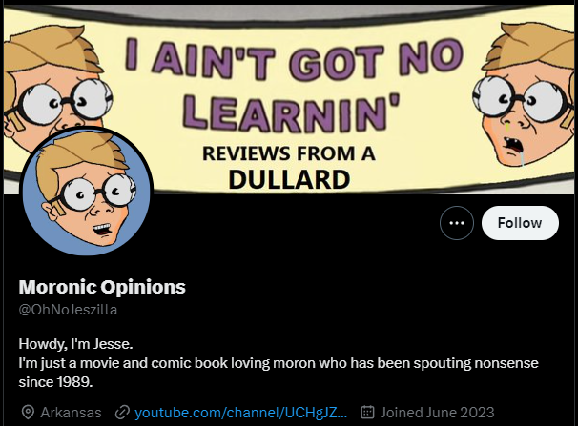578x426 pixels.
Task: Open the round profile avatar picture
Action: tap(87, 192)
